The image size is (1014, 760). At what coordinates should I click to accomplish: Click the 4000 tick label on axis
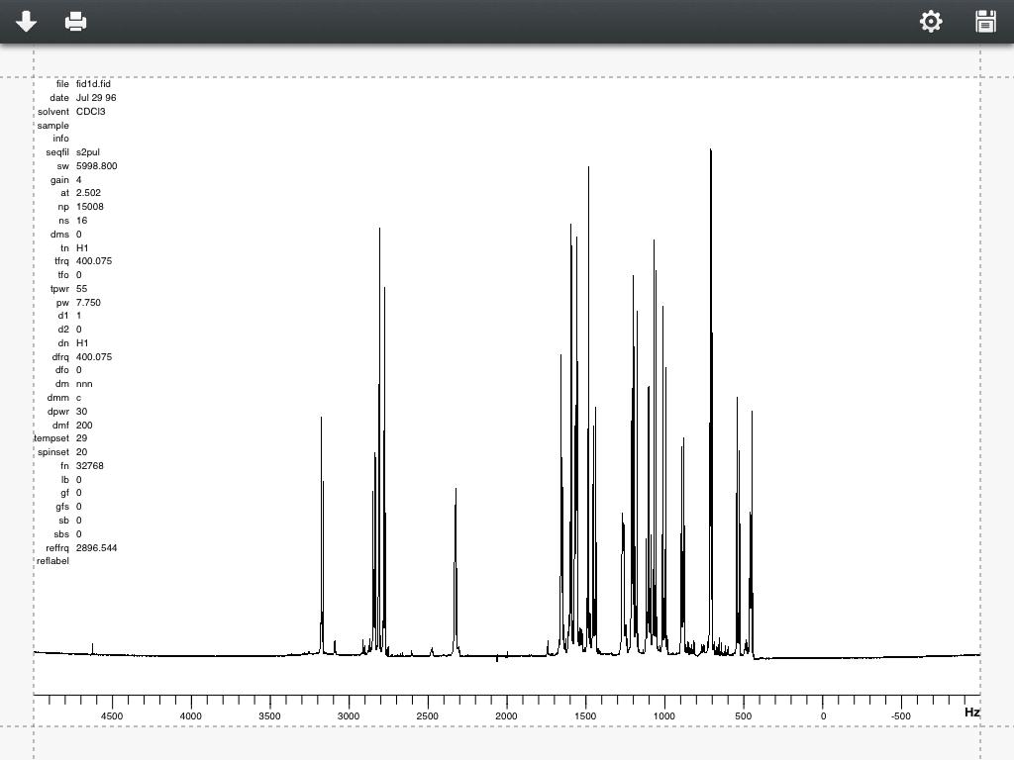point(191,716)
